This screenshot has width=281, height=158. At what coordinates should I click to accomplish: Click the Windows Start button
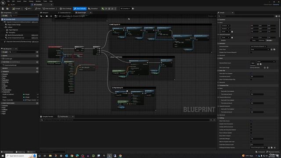(x=3, y=156)
